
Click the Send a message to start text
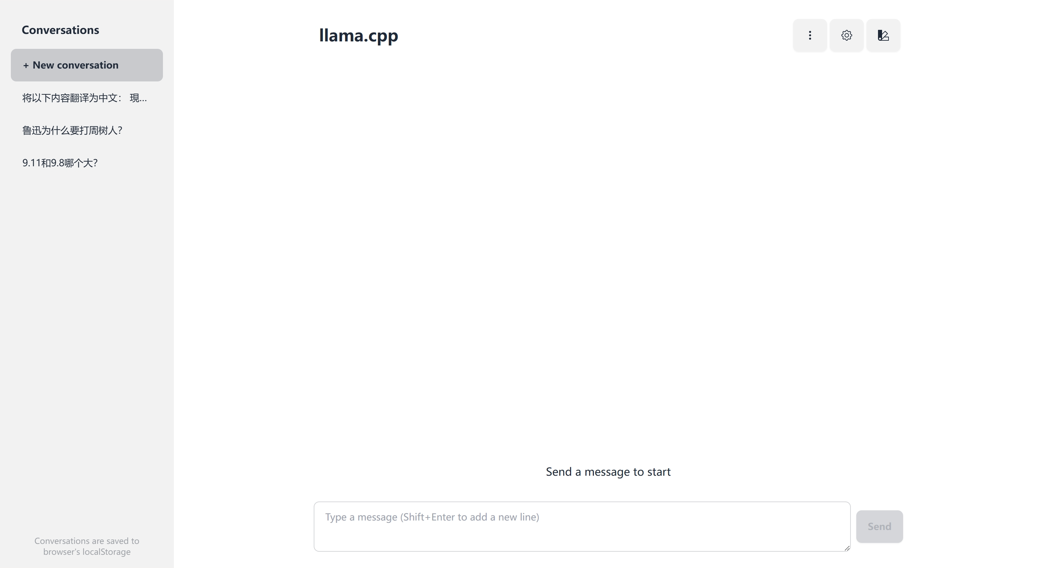tap(608, 472)
